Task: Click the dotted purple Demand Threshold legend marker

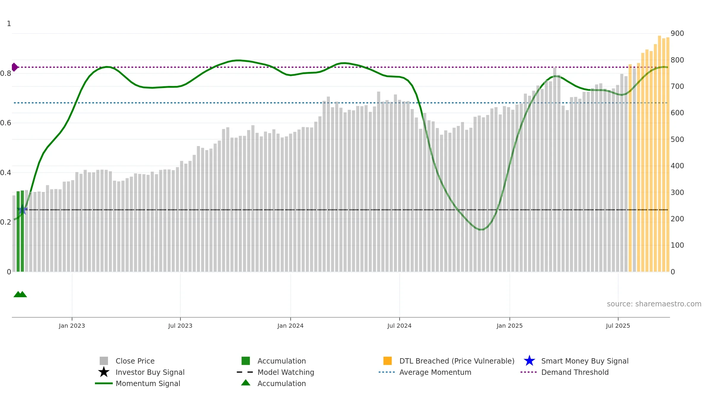Action: pyautogui.click(x=529, y=372)
